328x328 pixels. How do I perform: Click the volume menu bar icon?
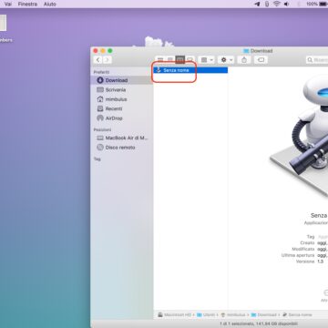pyautogui.click(x=286, y=4)
